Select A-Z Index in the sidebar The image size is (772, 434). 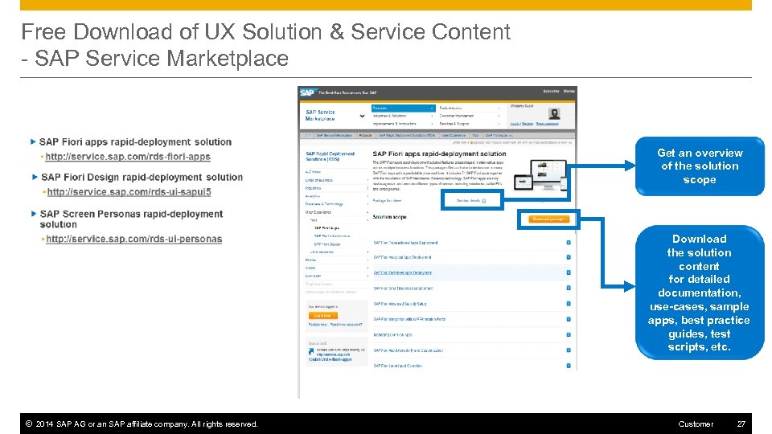[313, 172]
